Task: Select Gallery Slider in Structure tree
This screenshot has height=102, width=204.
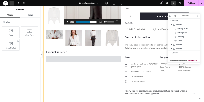Action: point(183,28)
